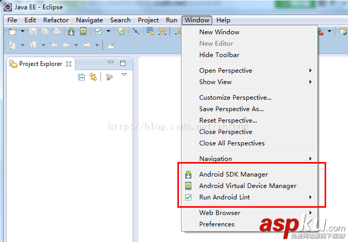This screenshot has width=348, height=242.
Task: Click the blue lines with yellow arrow icon
Action: point(150,32)
